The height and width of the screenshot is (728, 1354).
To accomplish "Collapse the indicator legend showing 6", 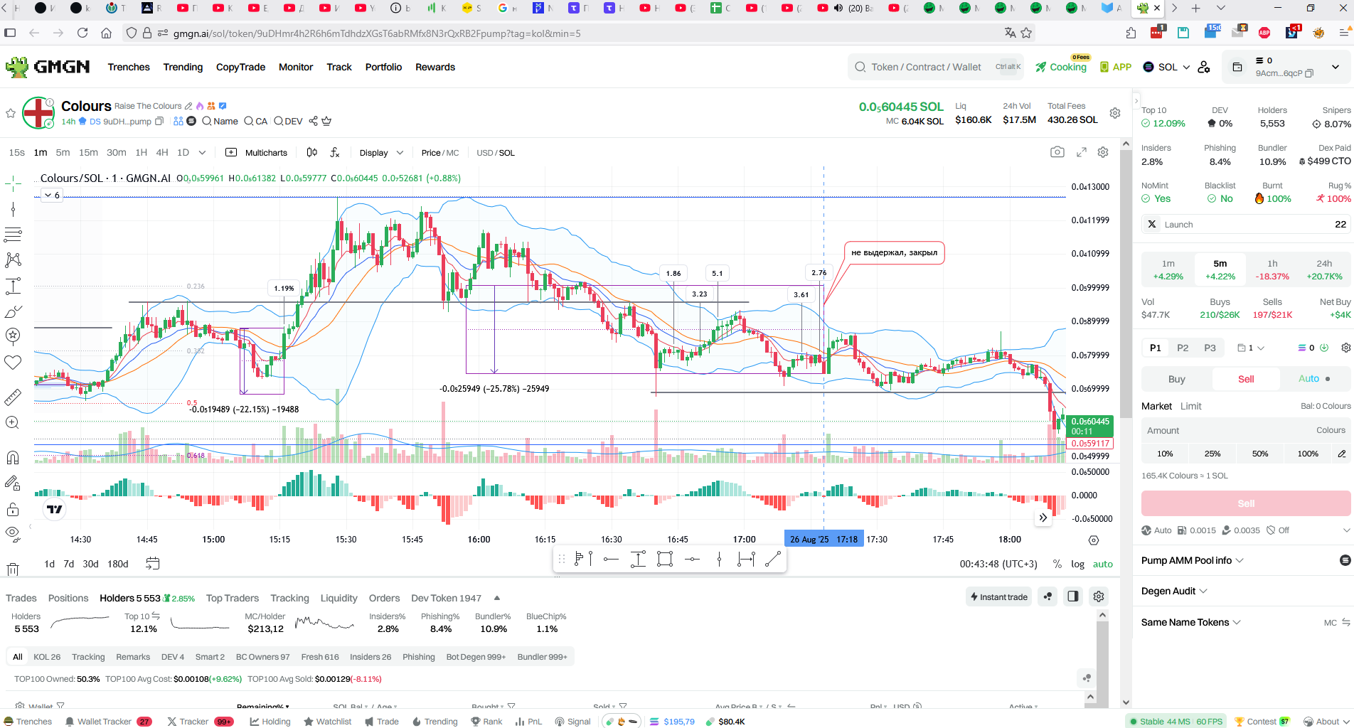I will pyautogui.click(x=52, y=195).
